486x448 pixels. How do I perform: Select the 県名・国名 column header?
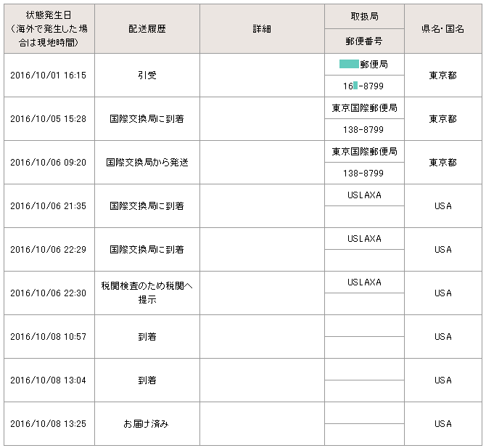442,28
